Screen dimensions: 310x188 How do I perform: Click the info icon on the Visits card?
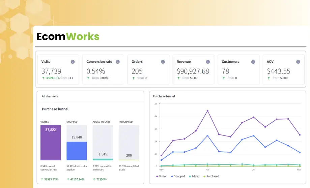73,62
